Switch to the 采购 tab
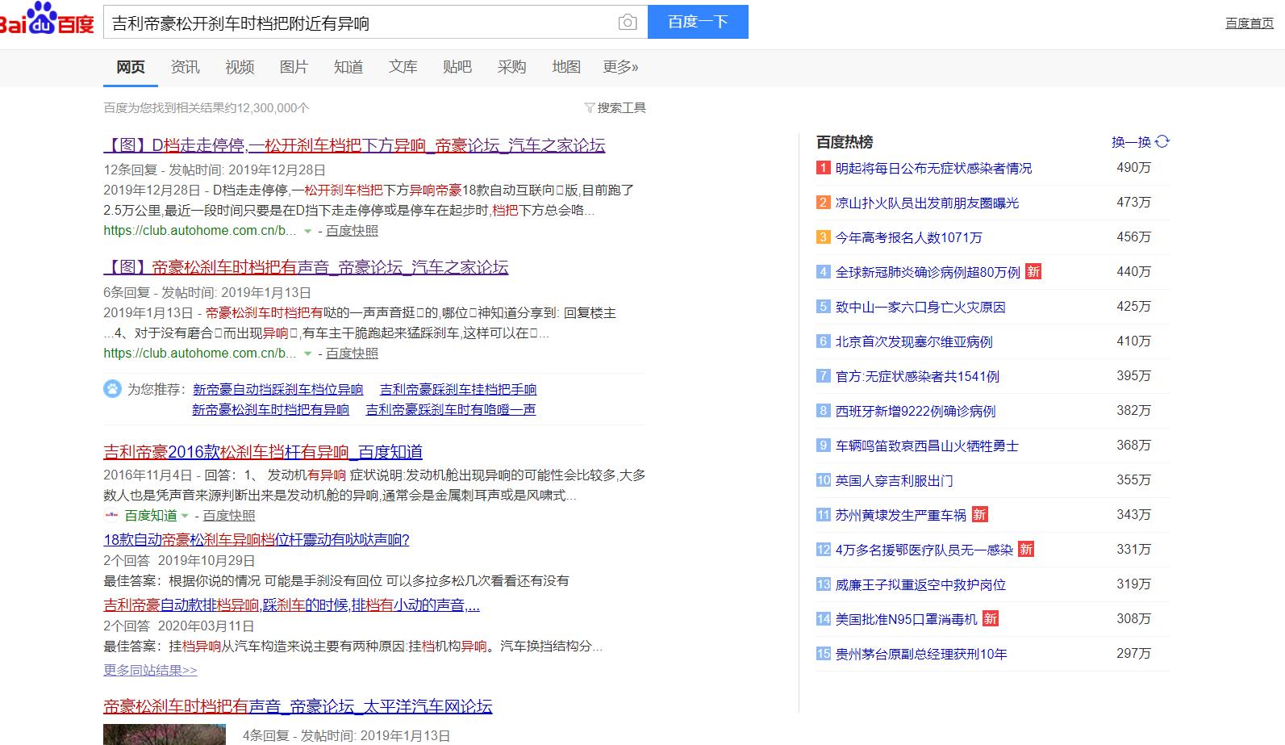 pos(511,67)
